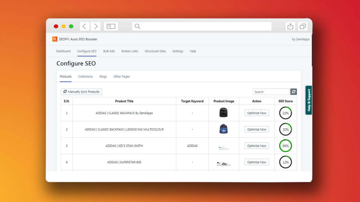The width and height of the screenshot is (360, 202).
Task: Click the SEOFY app logo icon
Action: point(55,39)
